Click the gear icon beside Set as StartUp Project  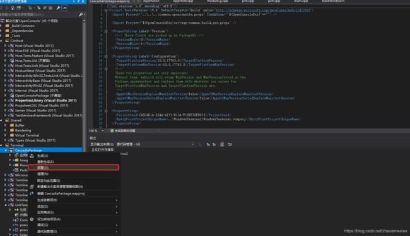point(32,219)
